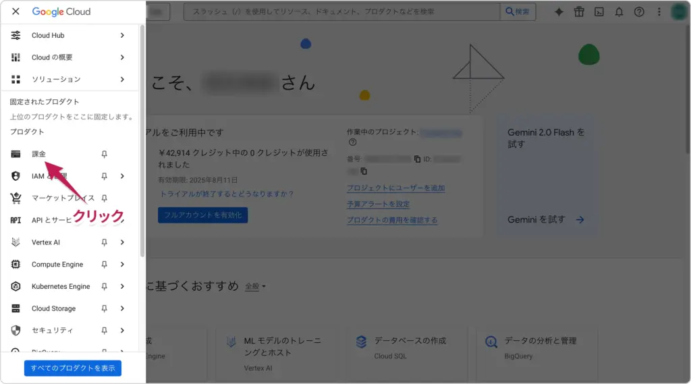Click the main page vertical scrollbar
The width and height of the screenshot is (691, 384).
tap(688, 88)
